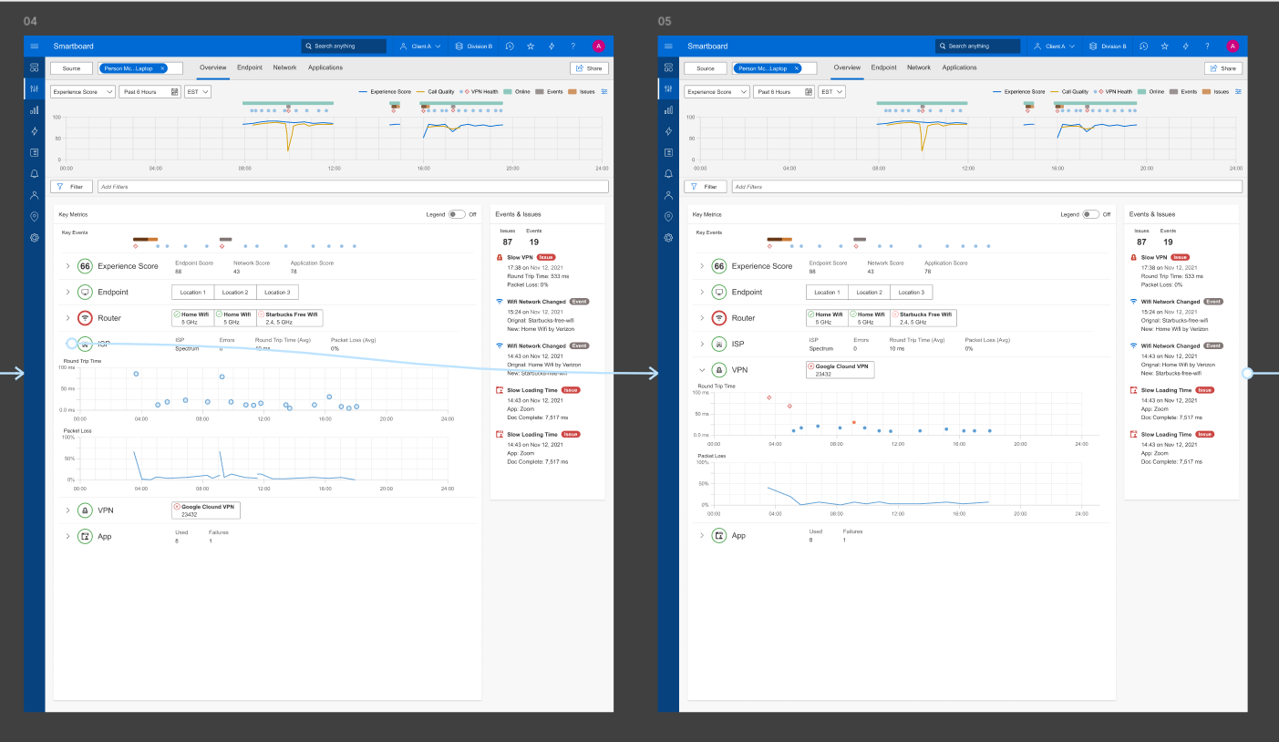Click the history clock icon near Division B
1279x742 pixels.
click(510, 46)
